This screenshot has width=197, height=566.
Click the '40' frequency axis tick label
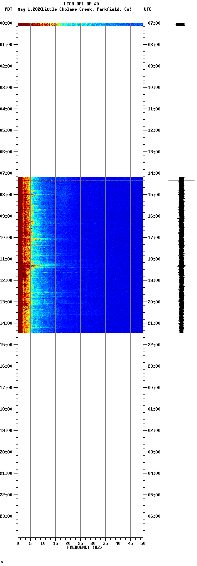click(x=118, y=543)
